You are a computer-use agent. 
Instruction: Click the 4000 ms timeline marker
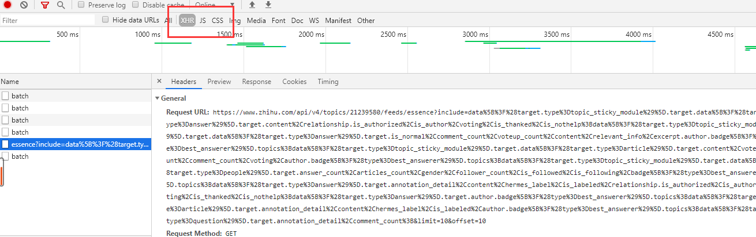(639, 35)
